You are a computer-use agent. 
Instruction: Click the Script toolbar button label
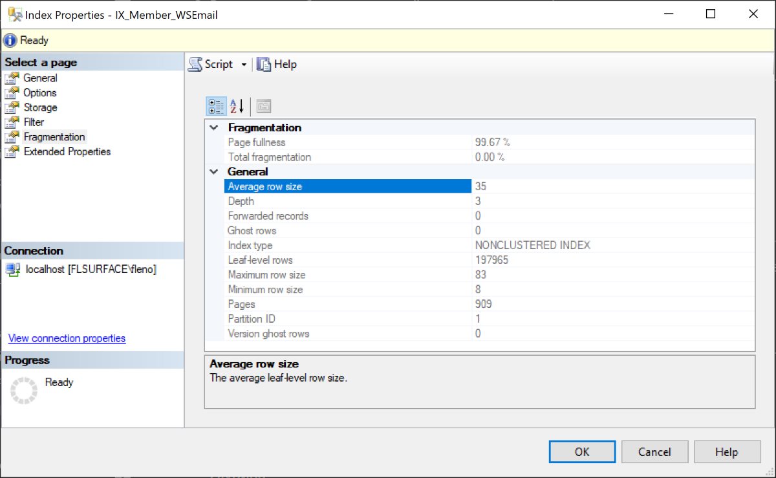219,64
